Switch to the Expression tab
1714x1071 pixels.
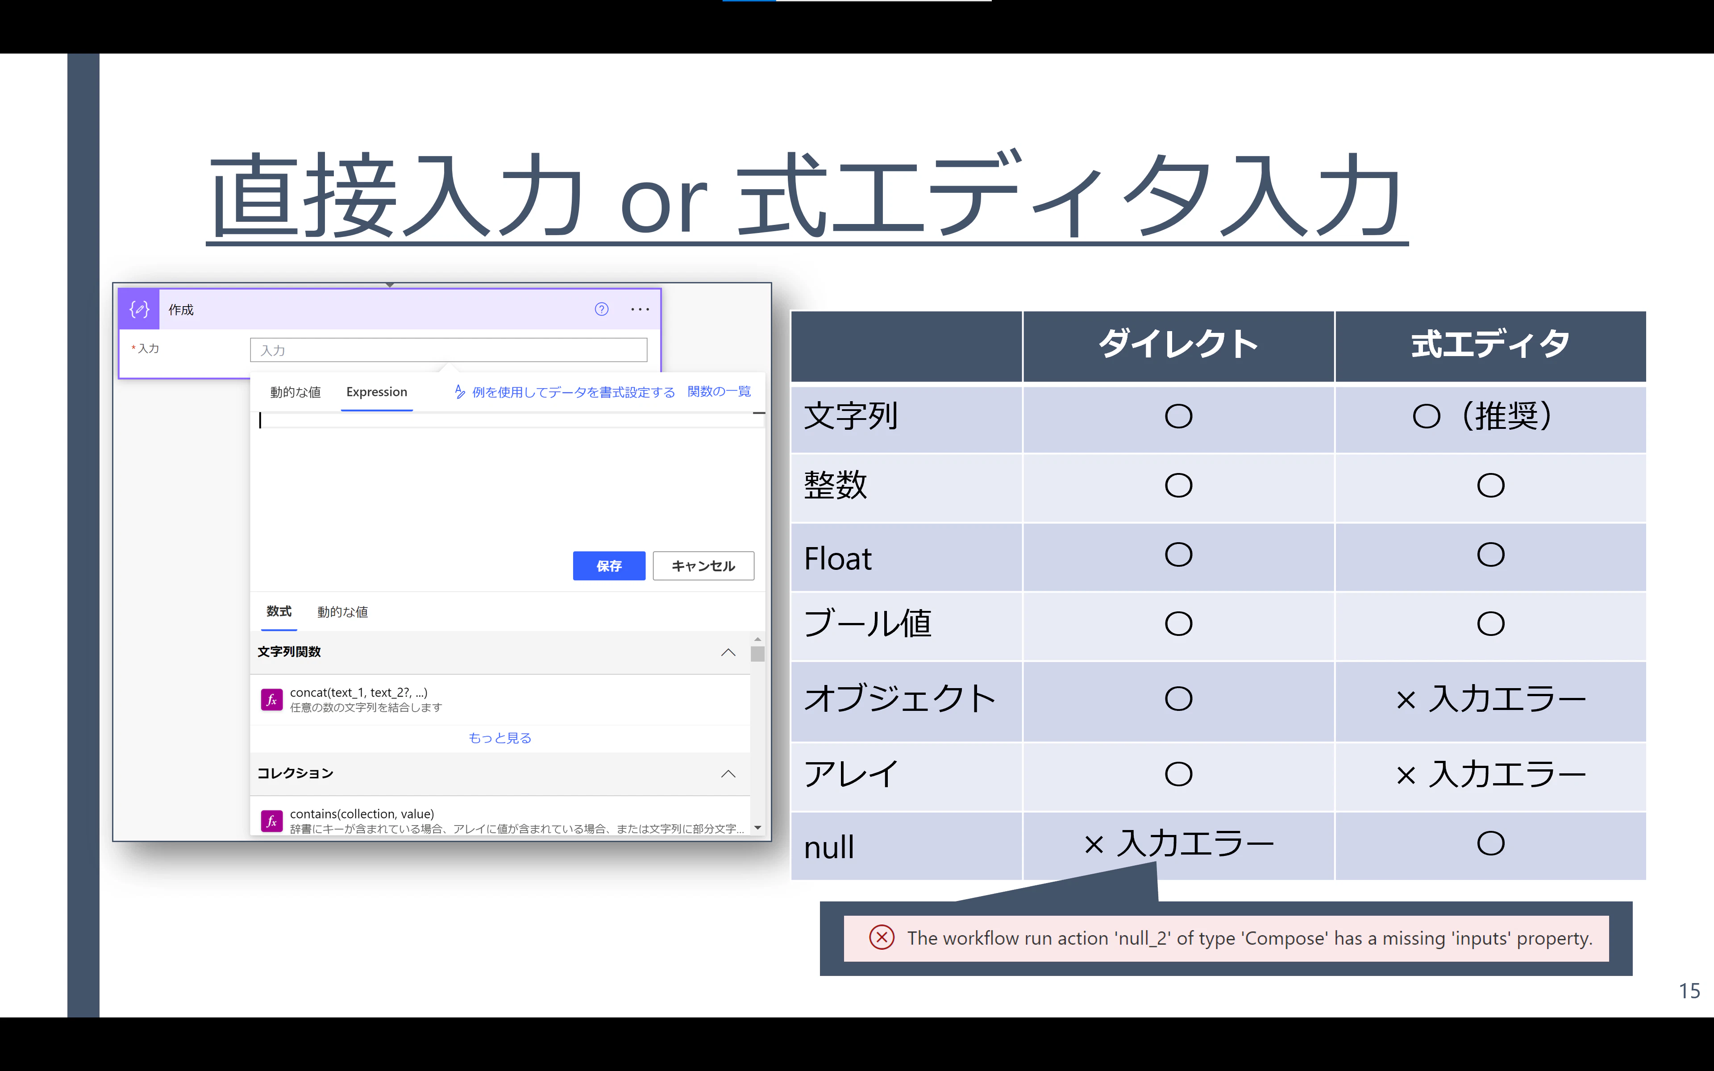[377, 392]
